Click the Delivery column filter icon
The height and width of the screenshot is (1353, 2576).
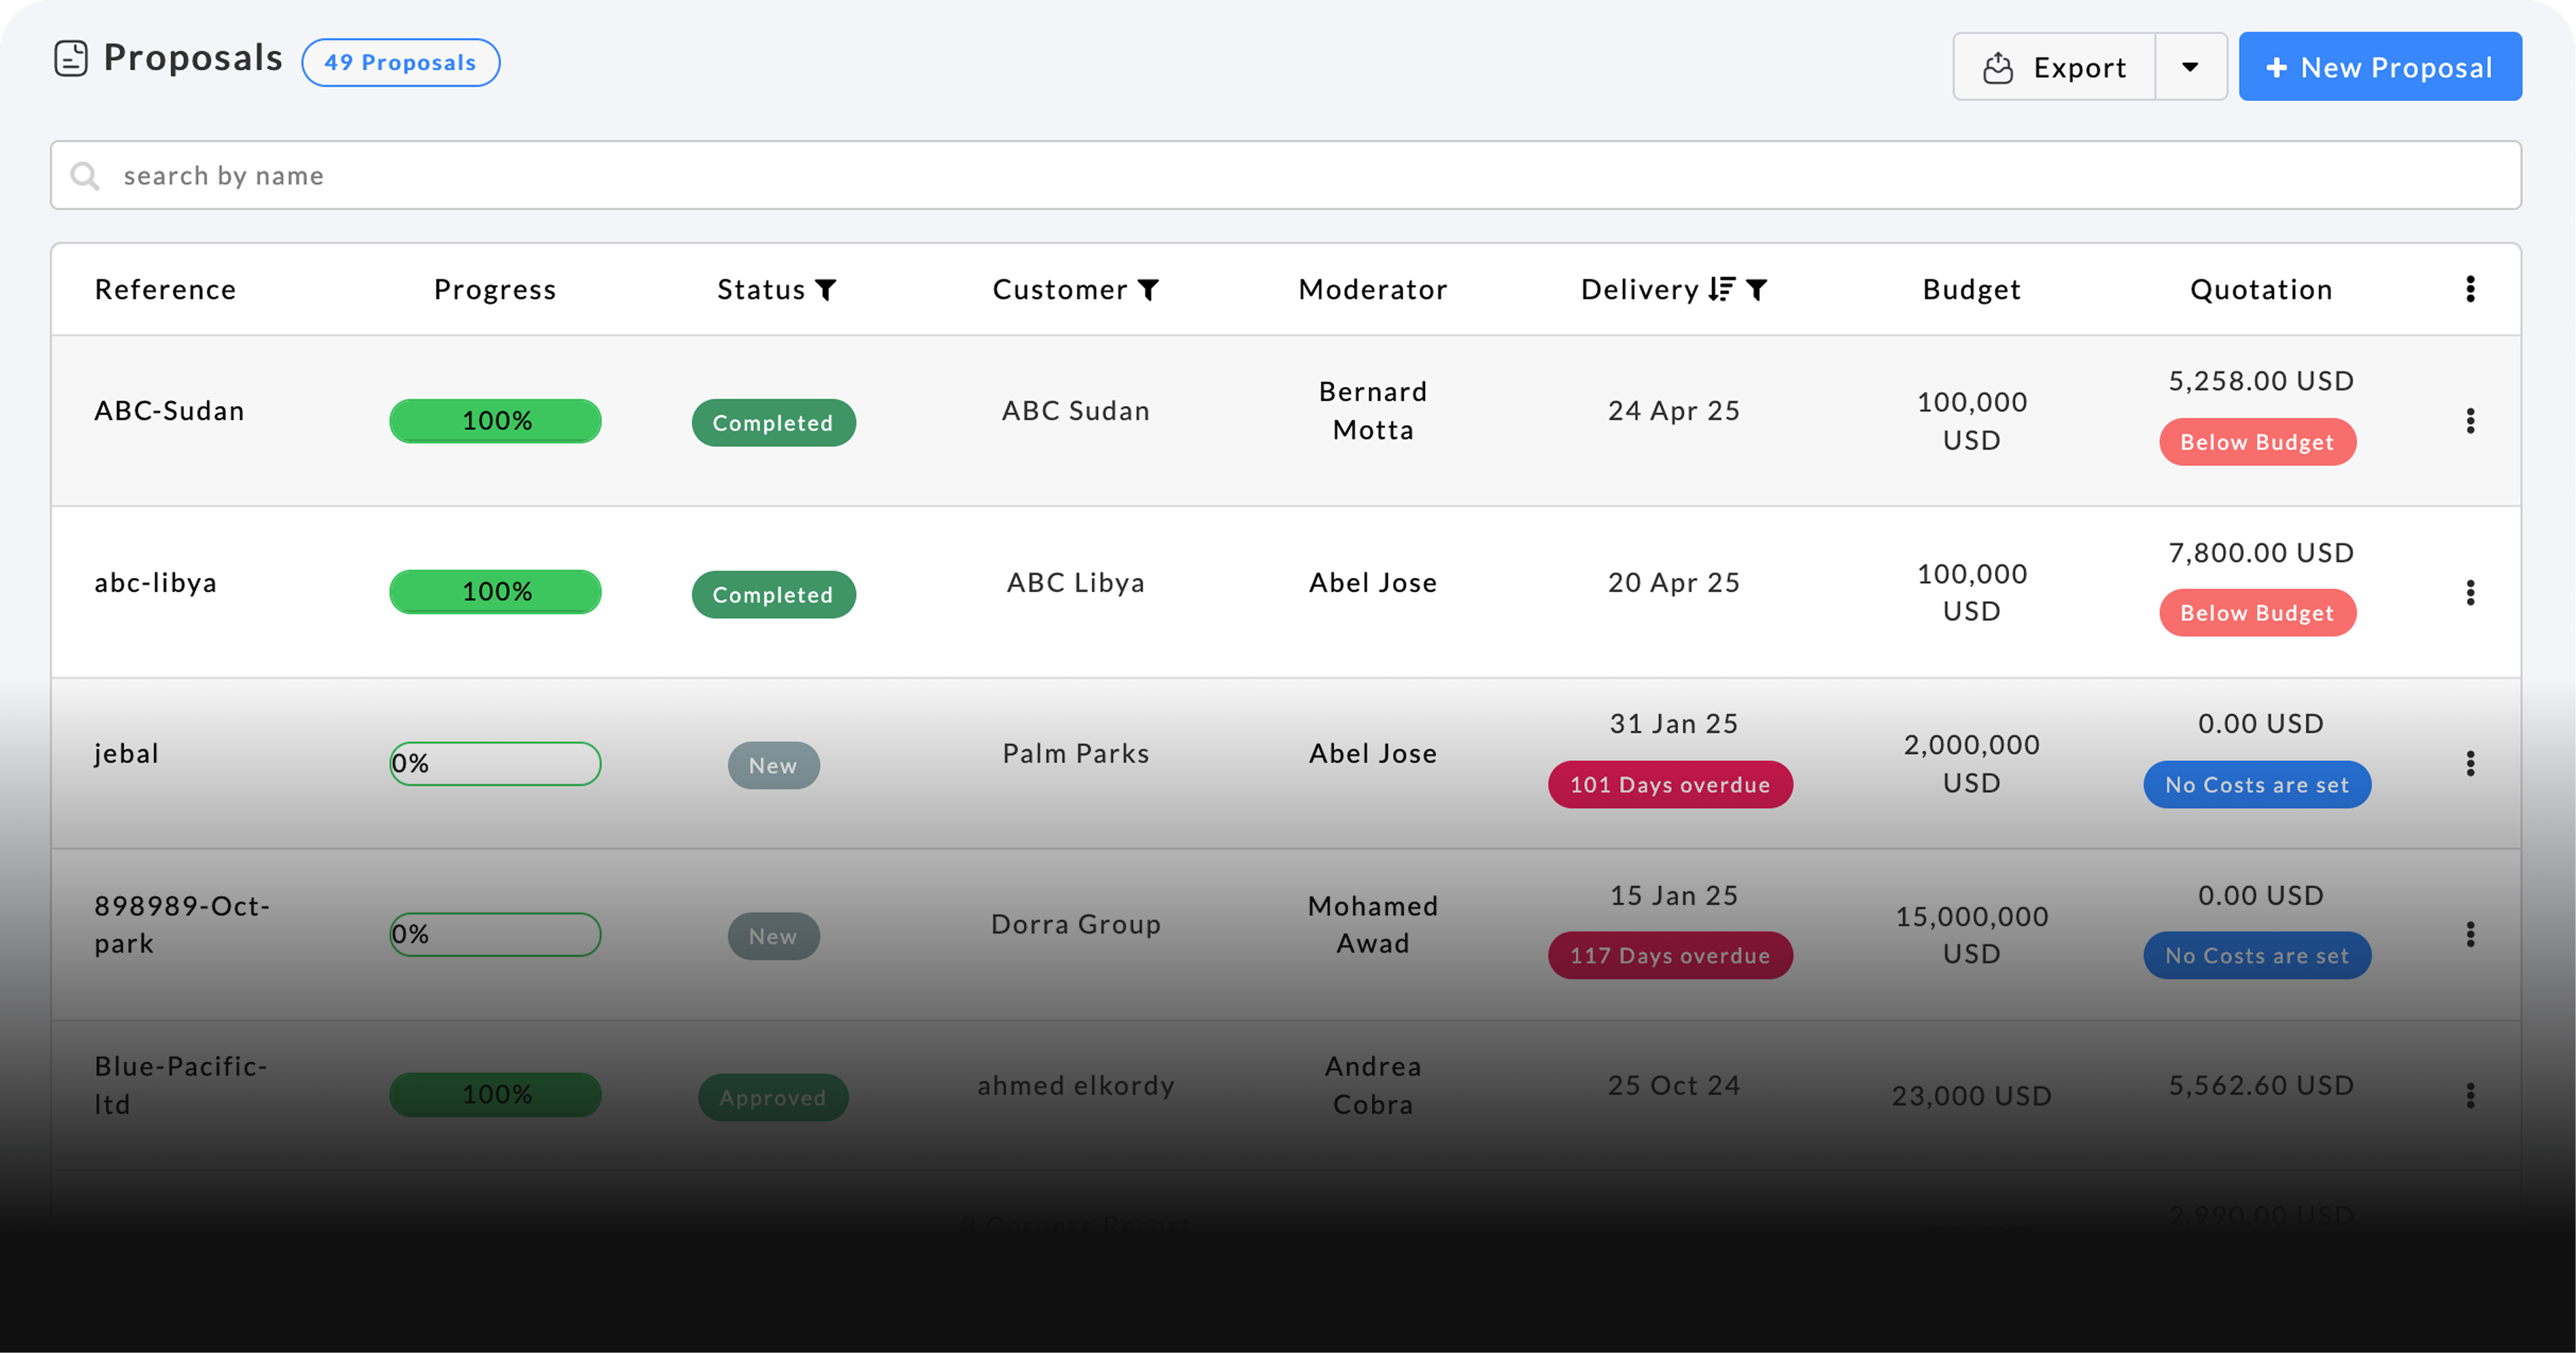coord(1757,290)
